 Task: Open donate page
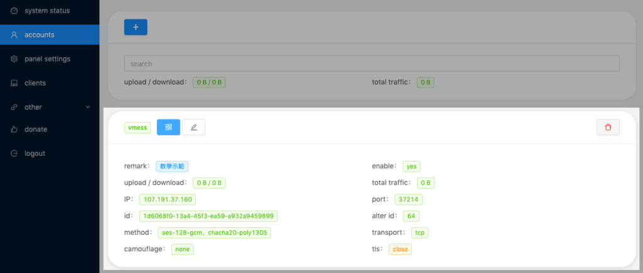pos(50,129)
